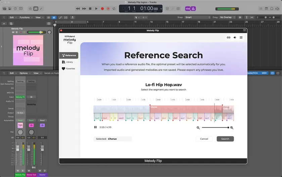
Task: Open Read automation mode on Master strip
Action: pyautogui.click(x=42, y=120)
